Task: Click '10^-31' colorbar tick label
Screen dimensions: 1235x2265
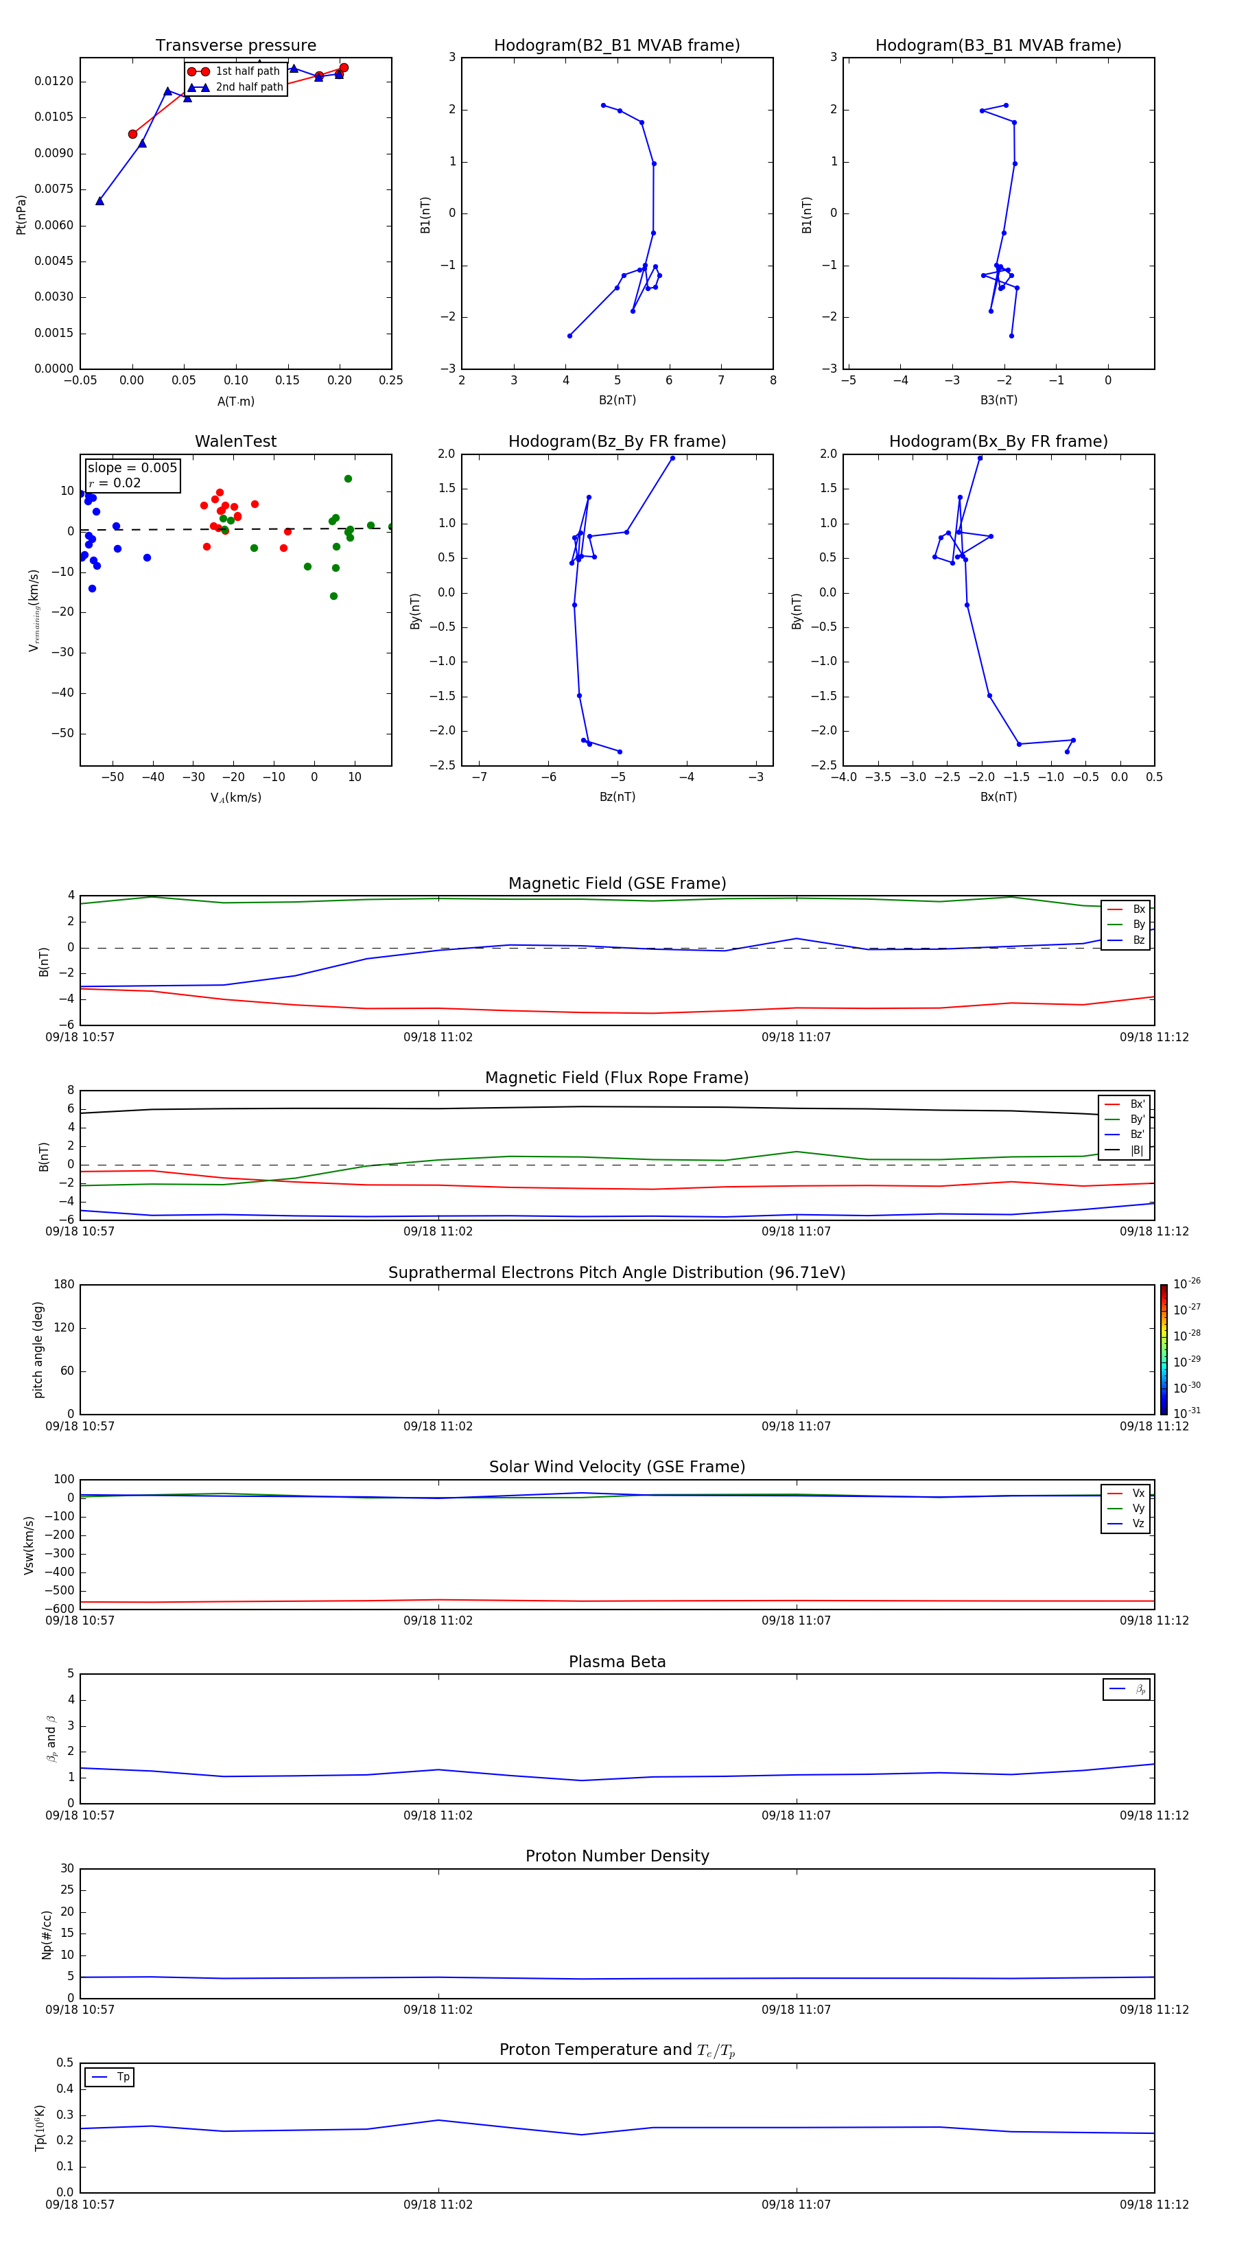Action: click(x=1187, y=1413)
